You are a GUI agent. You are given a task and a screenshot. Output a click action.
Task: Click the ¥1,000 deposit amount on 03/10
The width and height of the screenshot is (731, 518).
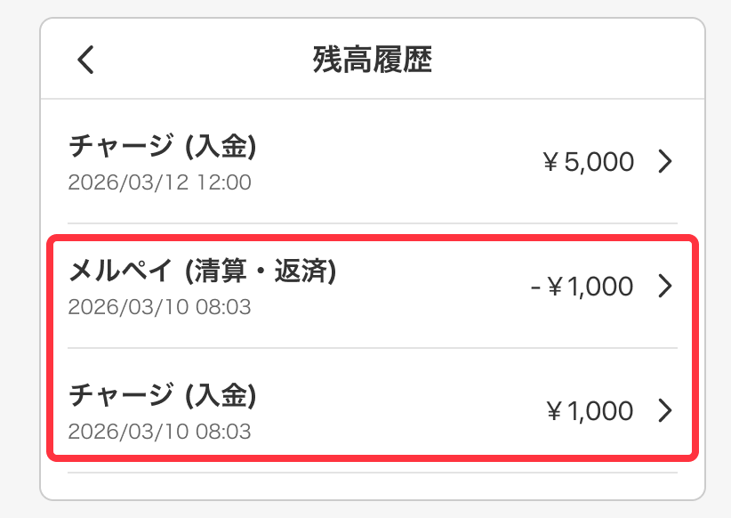click(x=589, y=411)
